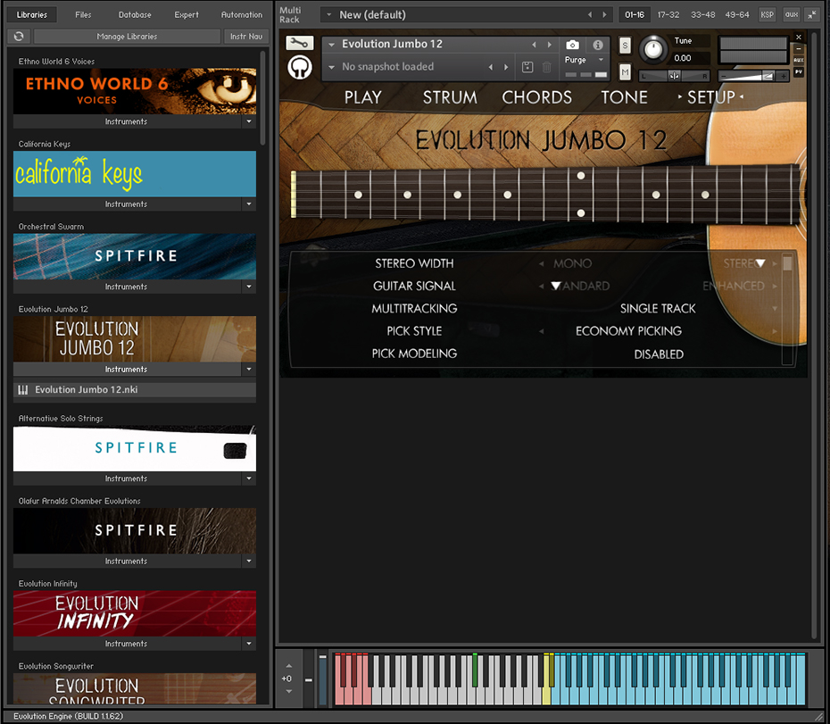The width and height of the screenshot is (830, 724).
Task: Mute the instrument with the M button
Action: pyautogui.click(x=625, y=71)
